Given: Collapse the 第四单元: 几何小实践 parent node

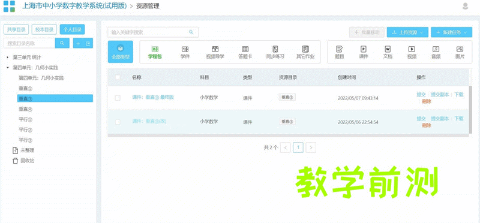Looking at the screenshot, I should click(x=8, y=68).
